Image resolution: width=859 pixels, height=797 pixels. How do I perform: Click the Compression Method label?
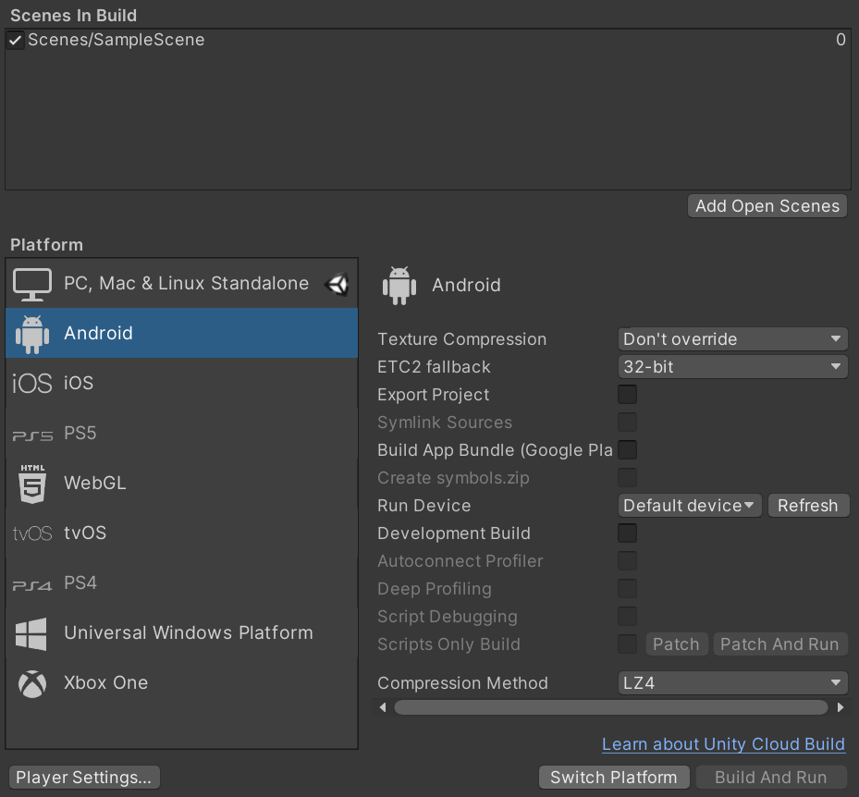pos(463,683)
